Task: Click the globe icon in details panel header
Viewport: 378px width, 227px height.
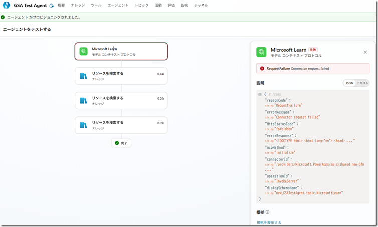Action: (261, 52)
